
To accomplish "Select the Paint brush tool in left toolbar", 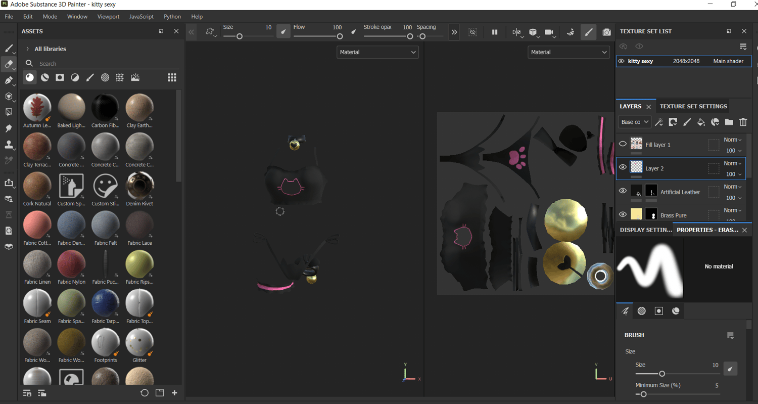I will coord(9,49).
